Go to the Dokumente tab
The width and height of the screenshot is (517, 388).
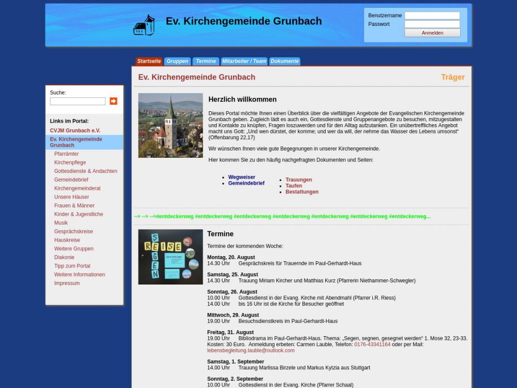(284, 61)
